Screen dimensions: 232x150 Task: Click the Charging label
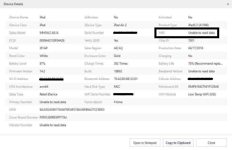(165, 56)
